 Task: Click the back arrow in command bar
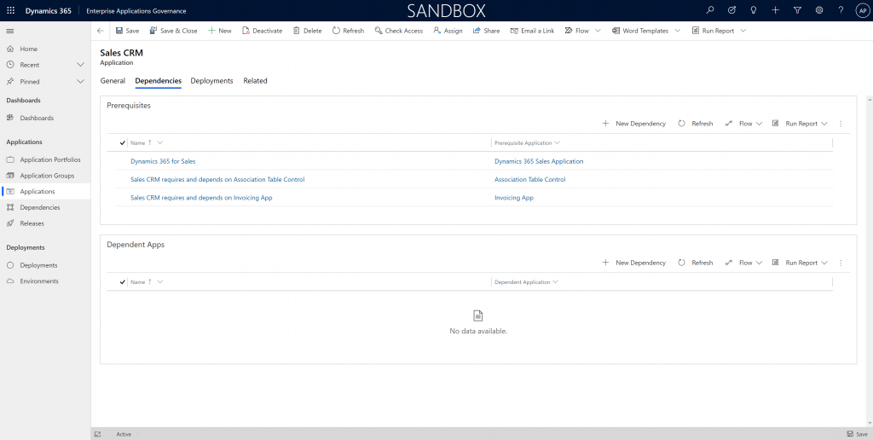pyautogui.click(x=101, y=31)
